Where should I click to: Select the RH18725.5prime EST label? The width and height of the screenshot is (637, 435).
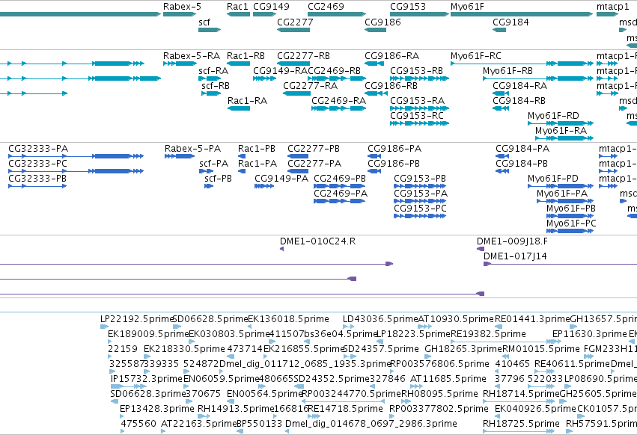[x=521, y=424]
